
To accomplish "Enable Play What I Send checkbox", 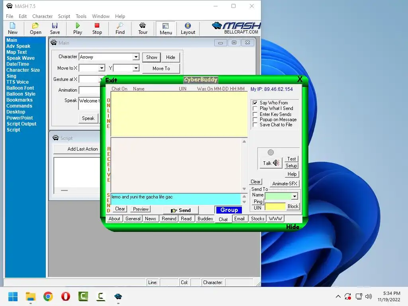I will (255, 108).
